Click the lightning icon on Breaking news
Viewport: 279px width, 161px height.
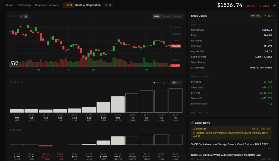pyautogui.click(x=194, y=129)
